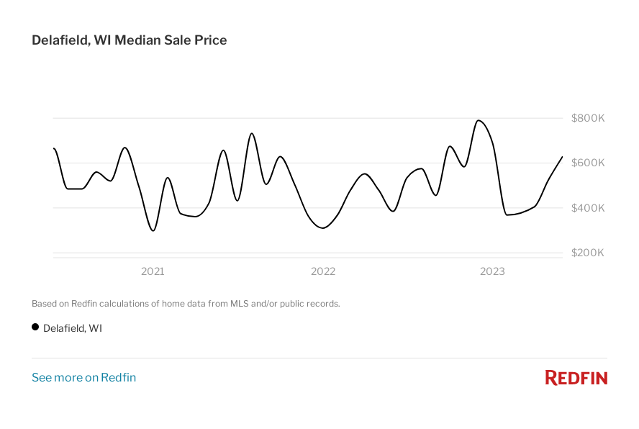Click the line's highest peak before 2023
This screenshot has height=429, width=639.
(x=479, y=120)
